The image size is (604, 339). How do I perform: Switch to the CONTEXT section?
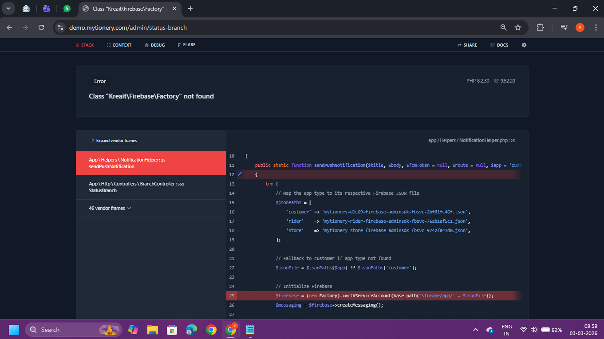click(x=119, y=45)
